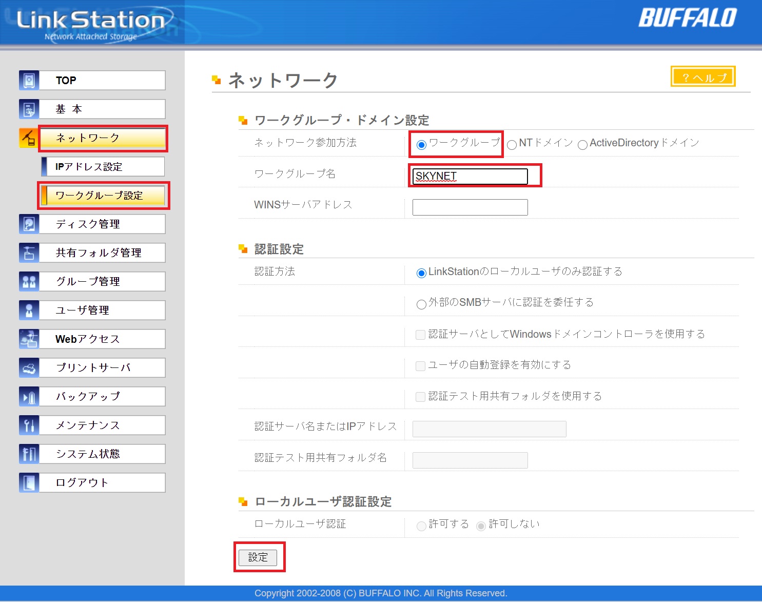Click the ディスク管理 disk icon
Screen dimensions: 762x602
[29, 224]
